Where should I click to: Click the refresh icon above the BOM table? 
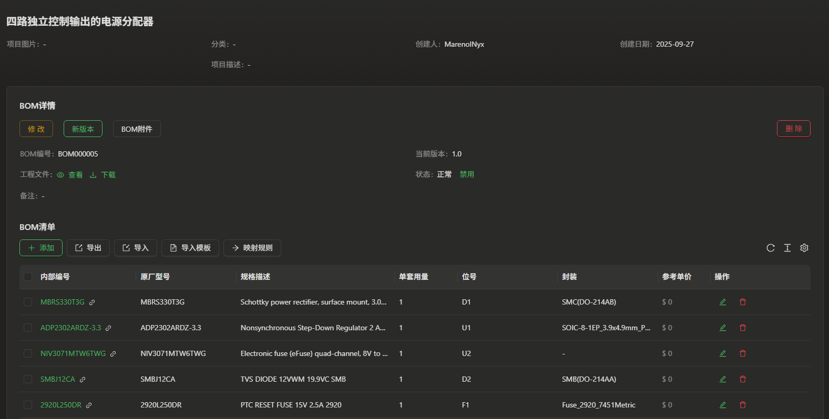pyautogui.click(x=770, y=248)
